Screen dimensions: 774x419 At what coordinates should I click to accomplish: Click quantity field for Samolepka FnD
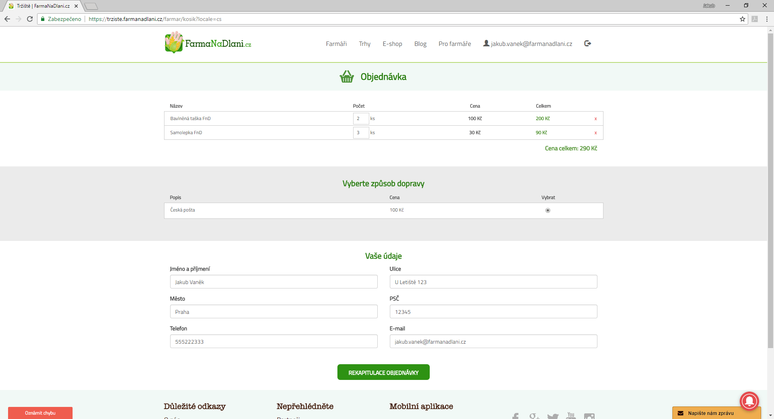pos(360,133)
